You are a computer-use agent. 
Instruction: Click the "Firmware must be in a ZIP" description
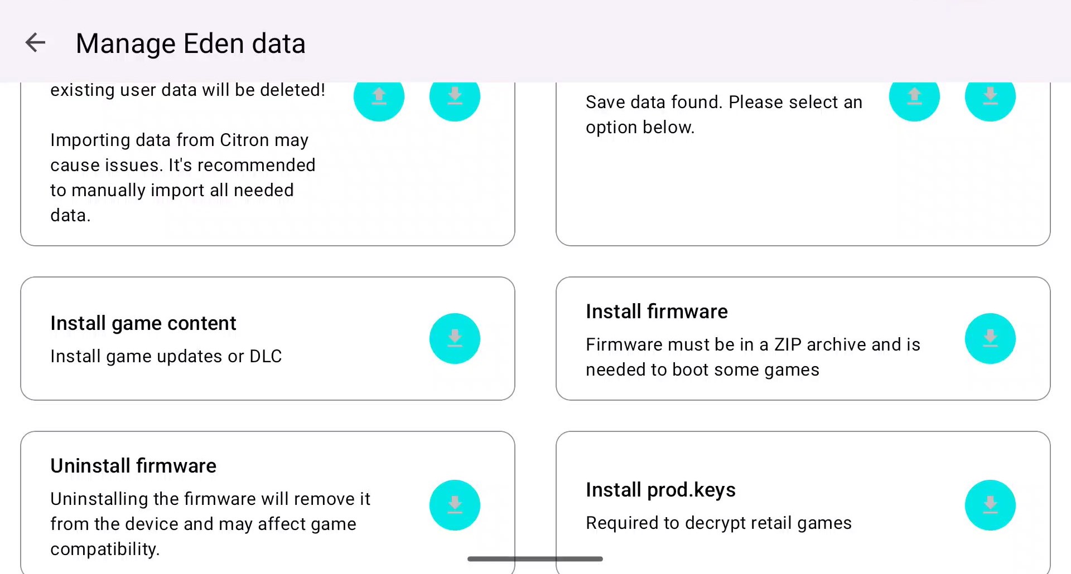752,357
